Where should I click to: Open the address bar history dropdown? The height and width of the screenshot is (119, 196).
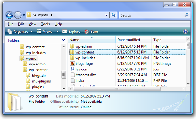[x=107, y=15]
